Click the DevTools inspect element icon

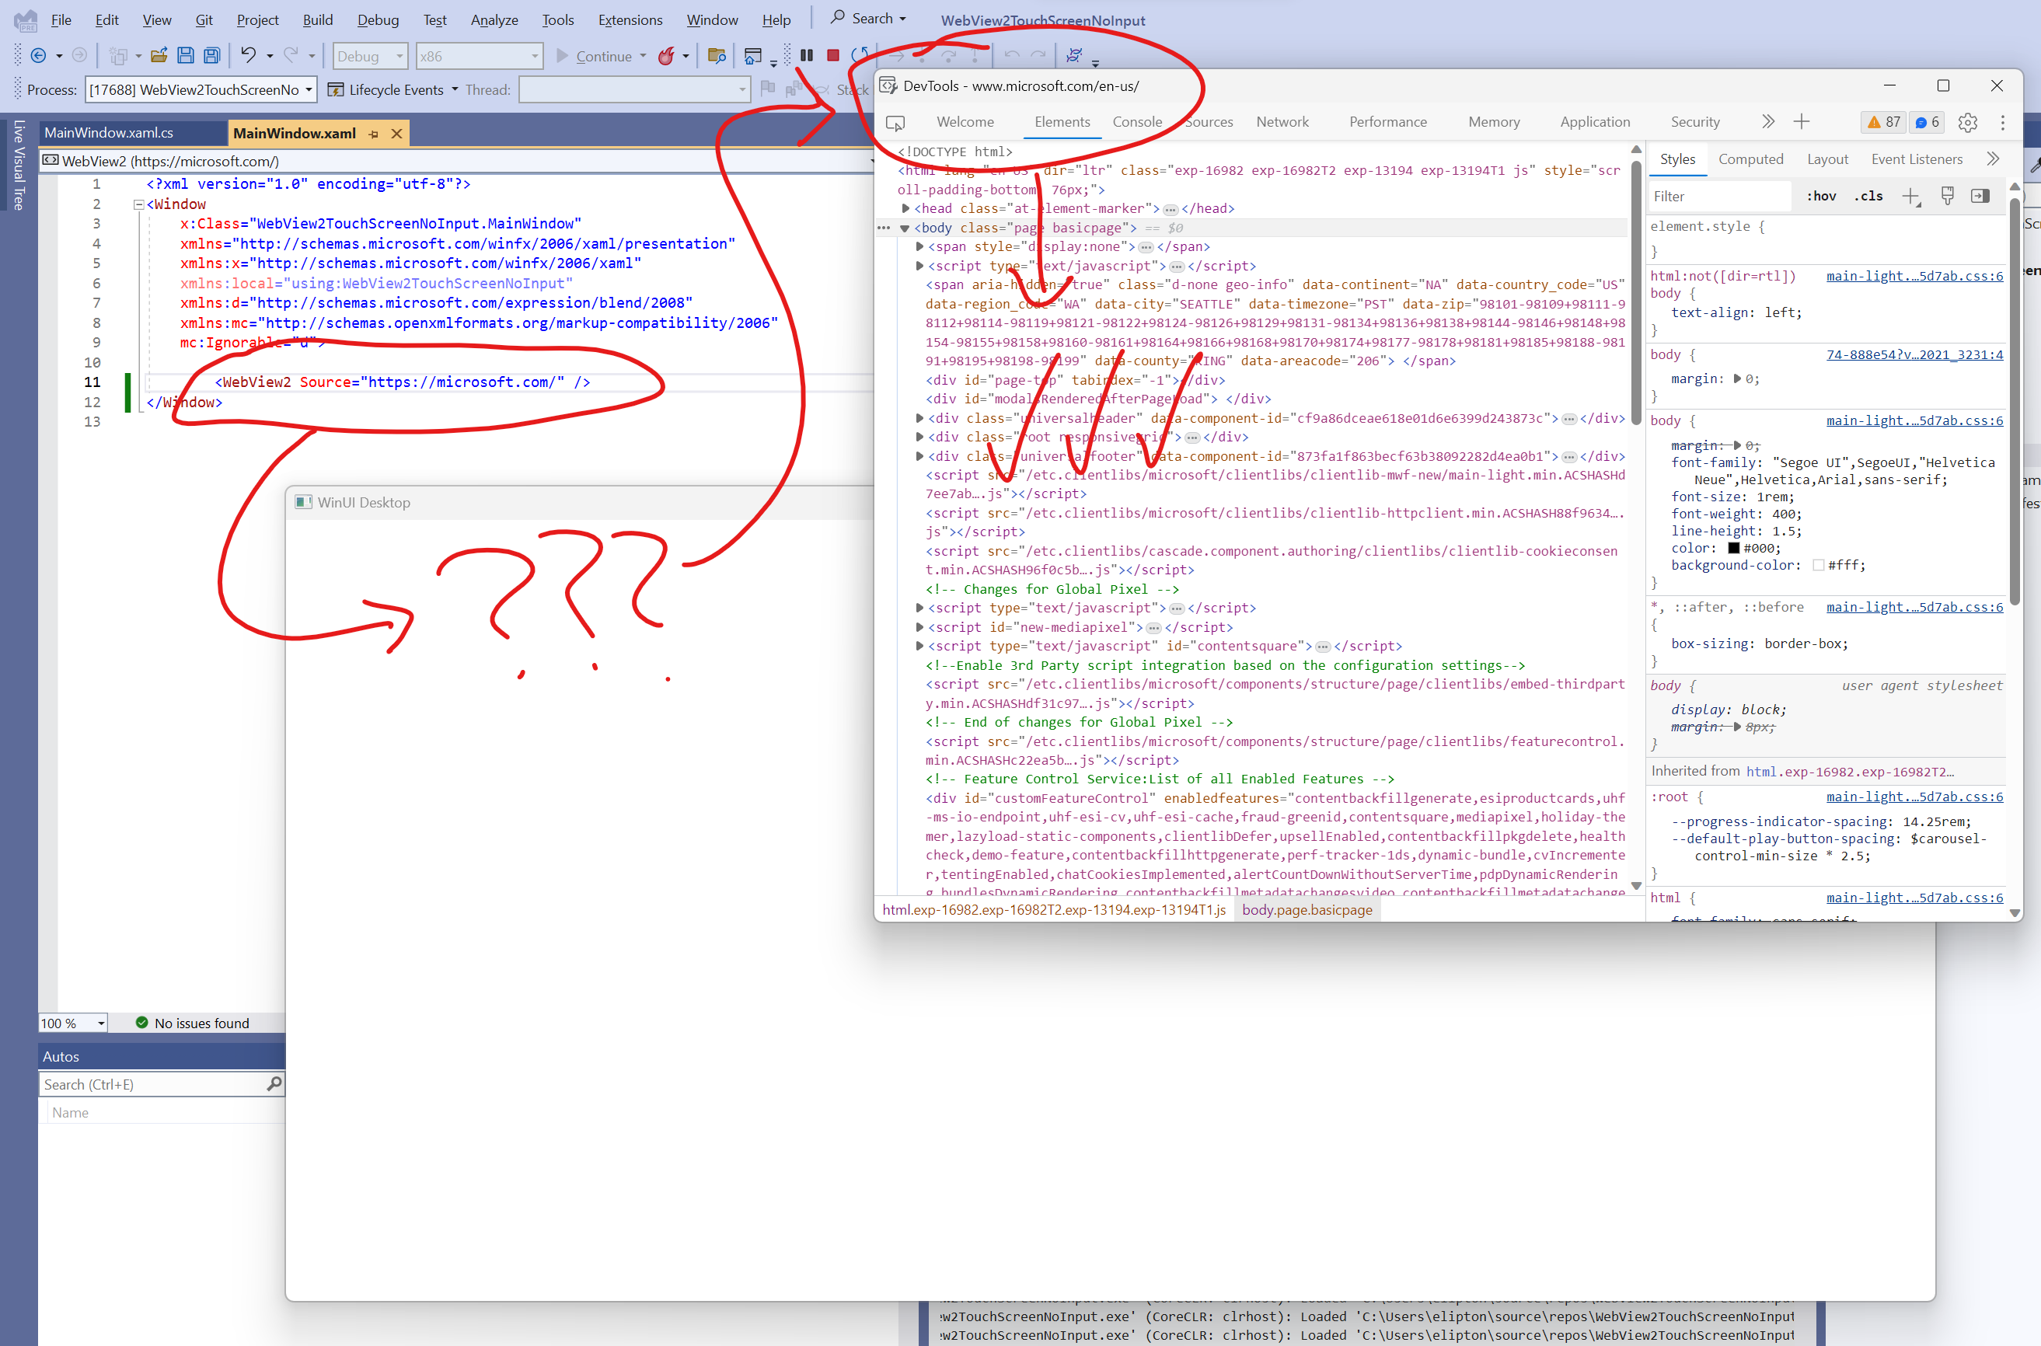tap(895, 123)
